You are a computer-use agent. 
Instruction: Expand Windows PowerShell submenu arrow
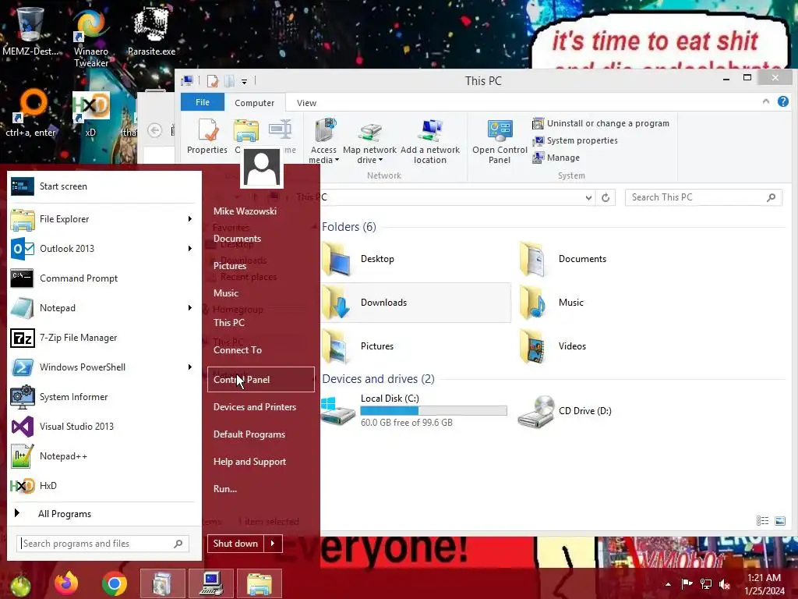pyautogui.click(x=190, y=367)
